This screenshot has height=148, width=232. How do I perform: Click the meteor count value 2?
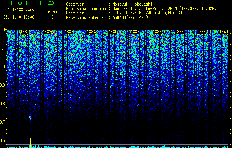point(52,17)
